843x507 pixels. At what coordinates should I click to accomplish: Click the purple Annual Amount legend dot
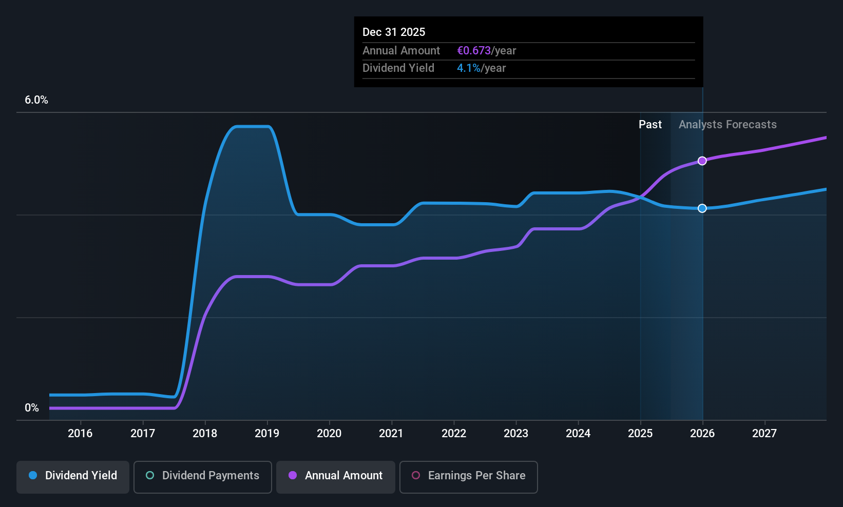tap(293, 475)
